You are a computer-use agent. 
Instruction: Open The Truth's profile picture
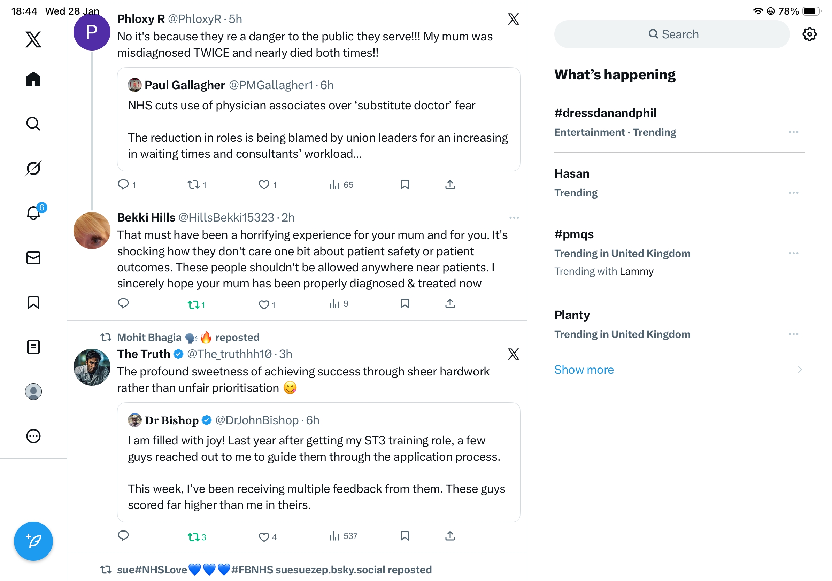[x=92, y=367]
